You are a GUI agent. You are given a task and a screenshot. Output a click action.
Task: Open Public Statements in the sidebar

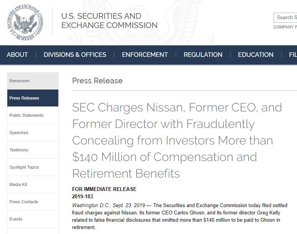33,115
